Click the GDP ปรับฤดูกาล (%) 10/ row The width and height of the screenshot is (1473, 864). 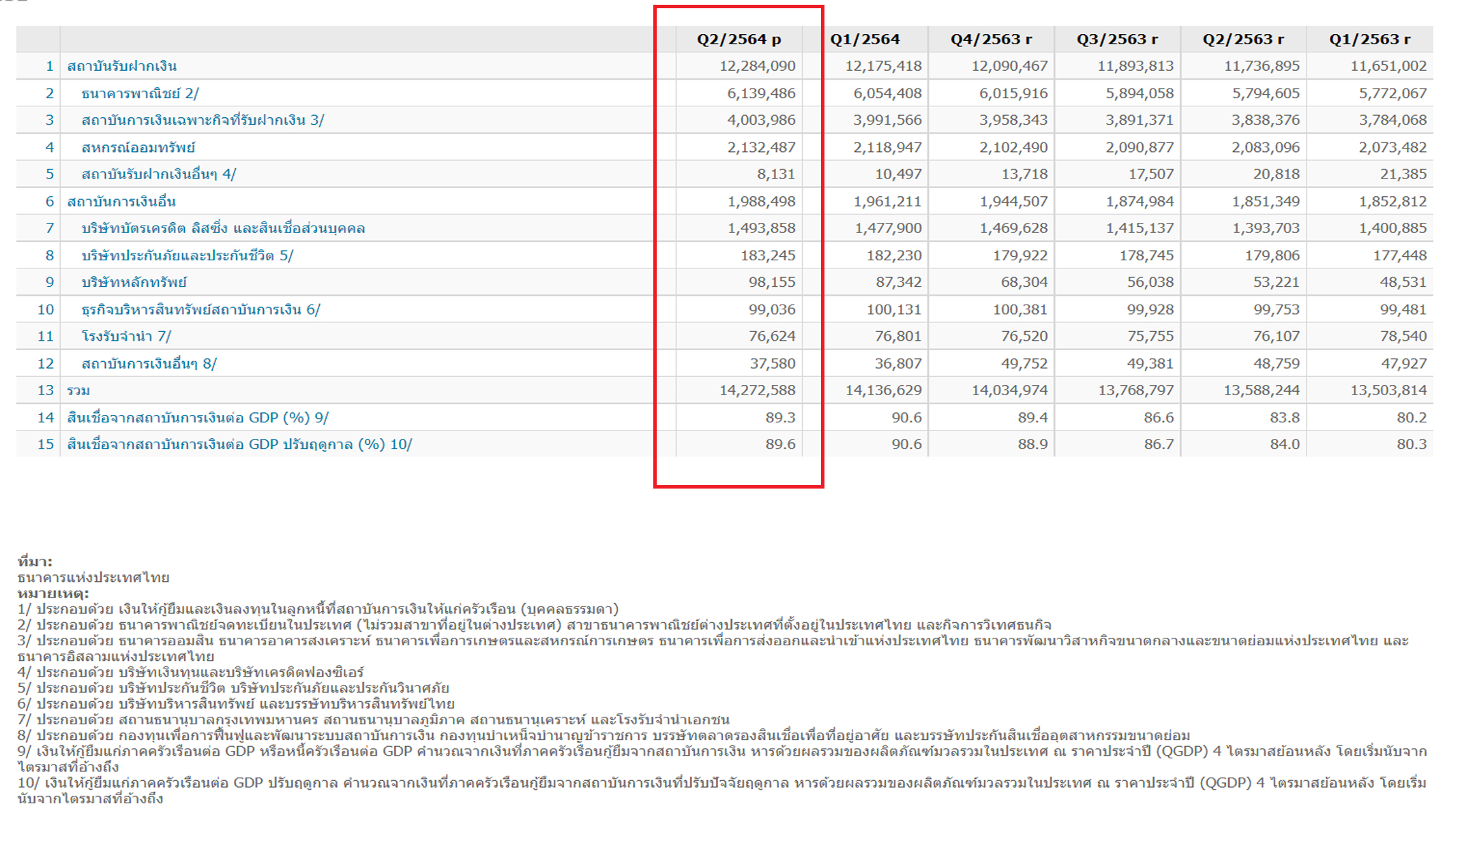pos(239,444)
